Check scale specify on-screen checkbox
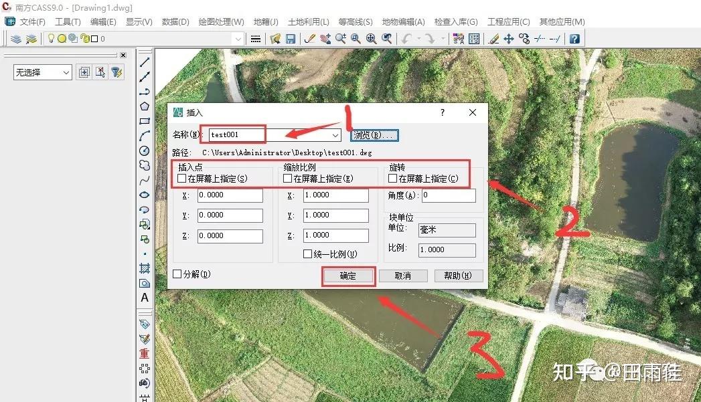Viewport: 701px width, 402px height. coord(287,178)
